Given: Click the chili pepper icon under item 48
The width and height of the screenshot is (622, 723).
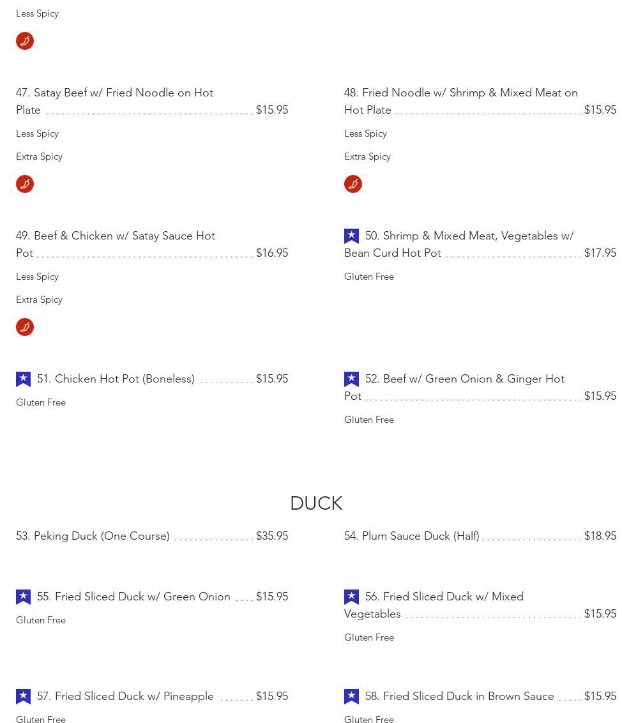Looking at the screenshot, I should coord(353,184).
